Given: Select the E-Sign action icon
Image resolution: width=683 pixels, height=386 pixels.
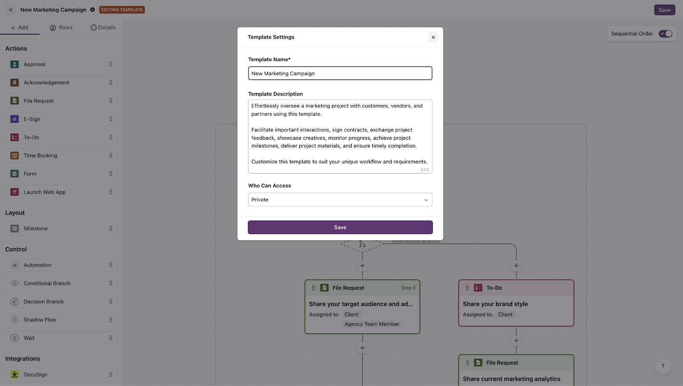Looking at the screenshot, I should pyautogui.click(x=15, y=119).
